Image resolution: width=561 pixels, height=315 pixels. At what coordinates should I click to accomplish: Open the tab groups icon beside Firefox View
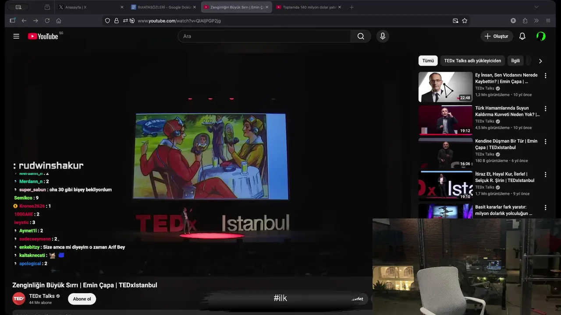[47, 7]
